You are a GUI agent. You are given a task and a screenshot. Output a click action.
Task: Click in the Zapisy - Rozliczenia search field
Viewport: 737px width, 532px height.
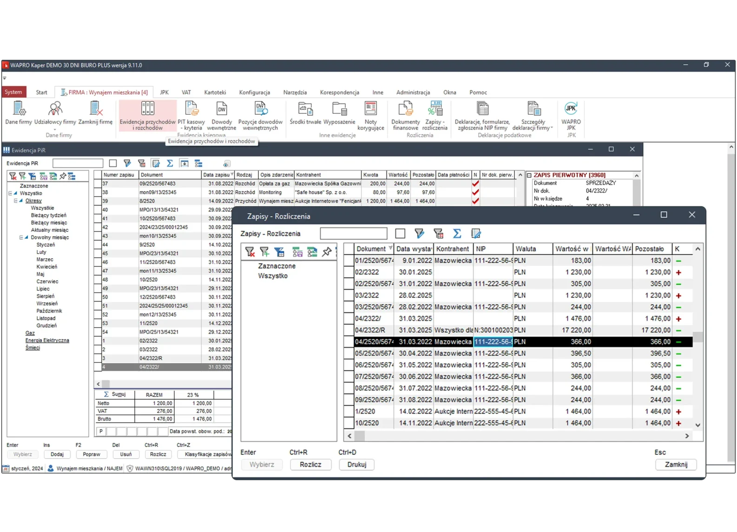[354, 233]
